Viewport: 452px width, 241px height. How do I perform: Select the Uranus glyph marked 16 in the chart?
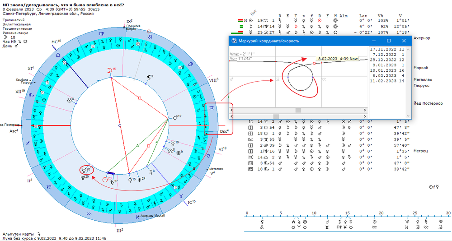[x=173, y=143]
